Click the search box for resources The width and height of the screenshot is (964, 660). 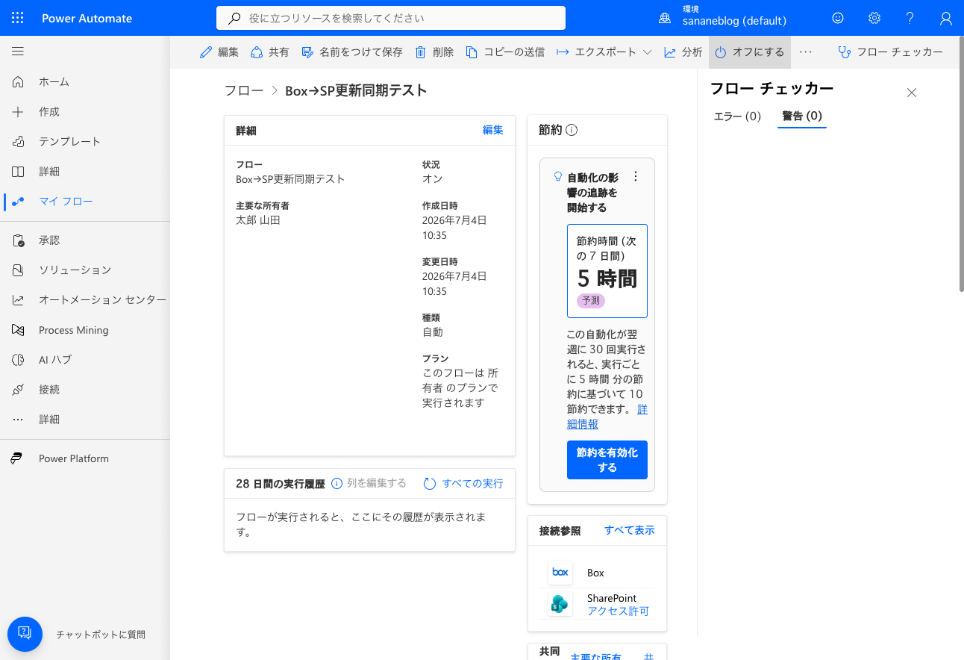[x=391, y=18]
